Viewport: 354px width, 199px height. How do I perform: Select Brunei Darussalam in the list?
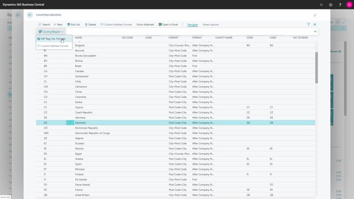pyautogui.click(x=86, y=56)
